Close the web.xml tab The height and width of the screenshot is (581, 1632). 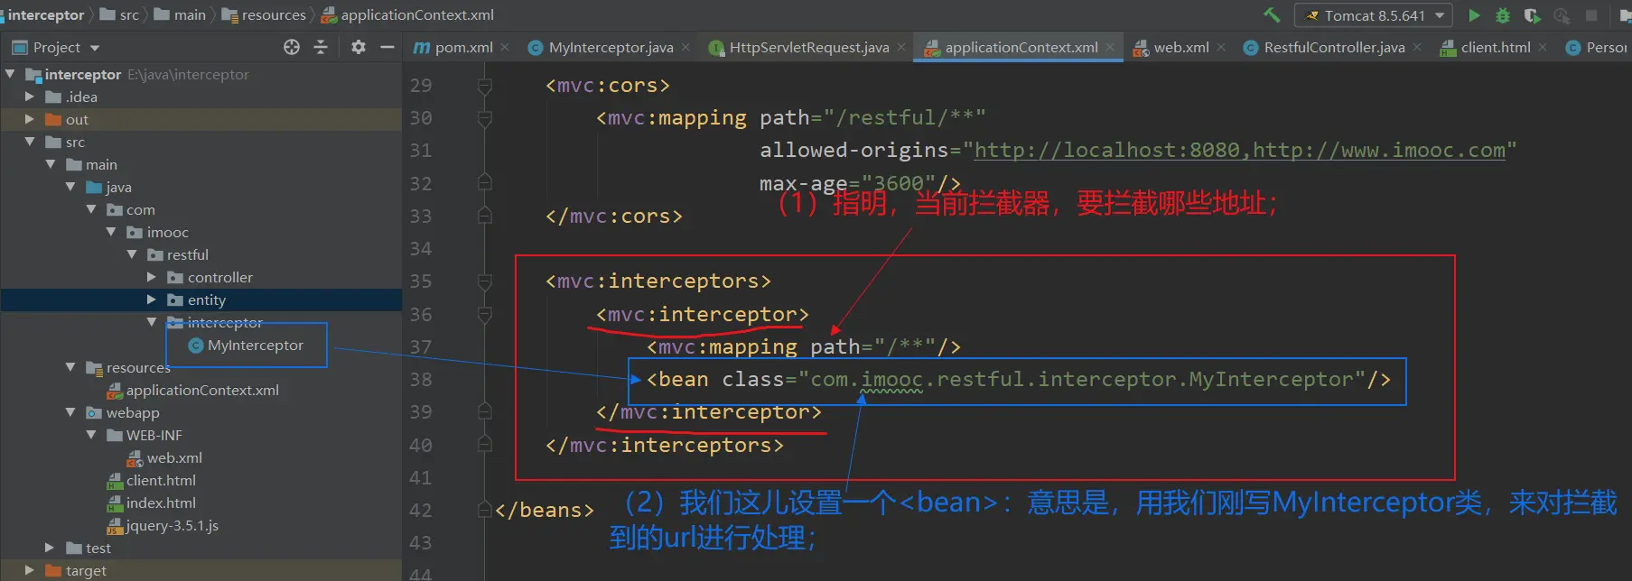[1221, 47]
